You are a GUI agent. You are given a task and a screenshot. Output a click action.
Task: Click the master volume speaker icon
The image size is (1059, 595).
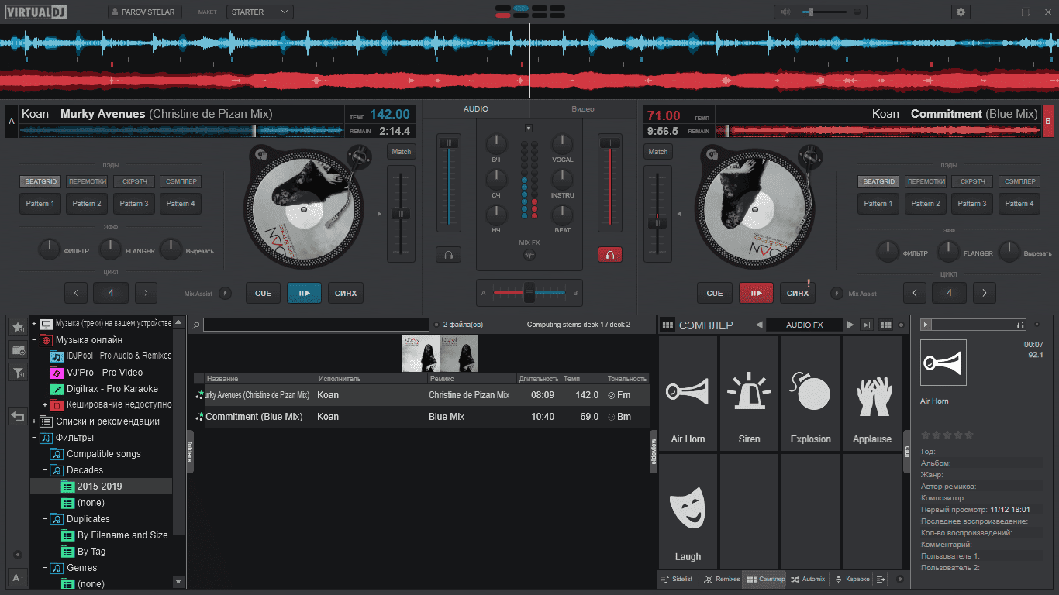point(786,12)
